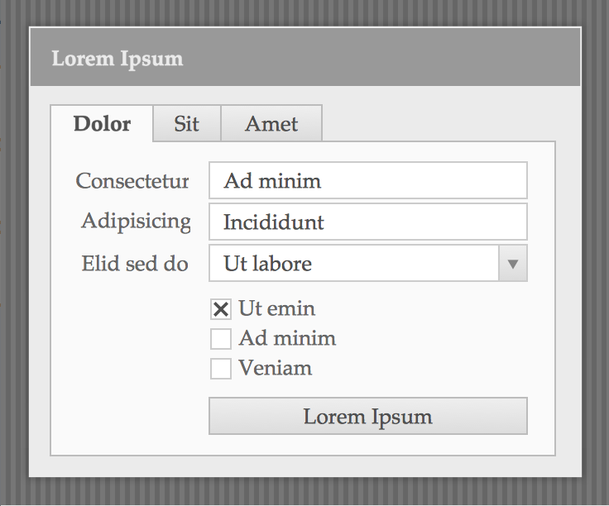The image size is (609, 506).
Task: Click into the Incididunt text field
Action: pyautogui.click(x=368, y=222)
